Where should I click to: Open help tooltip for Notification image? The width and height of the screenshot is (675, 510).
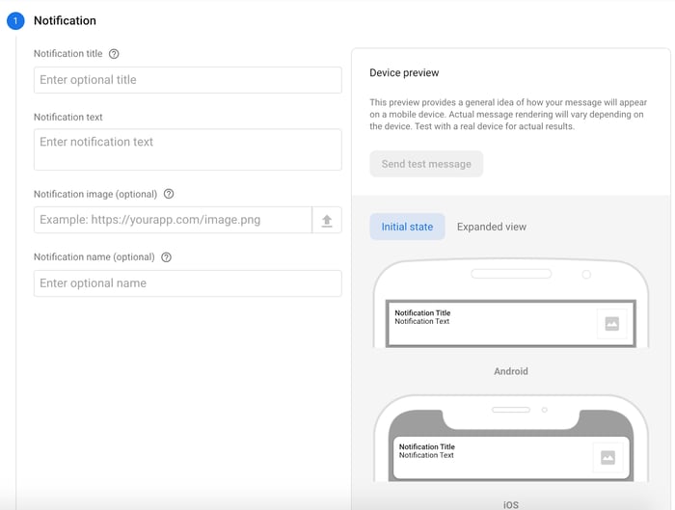point(169,194)
